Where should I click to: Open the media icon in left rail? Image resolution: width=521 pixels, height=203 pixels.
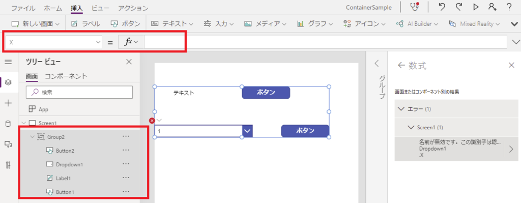pos(8,144)
